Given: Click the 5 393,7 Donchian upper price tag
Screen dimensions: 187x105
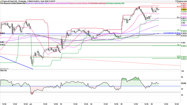Looking at the screenshot, I should tap(184, 6).
